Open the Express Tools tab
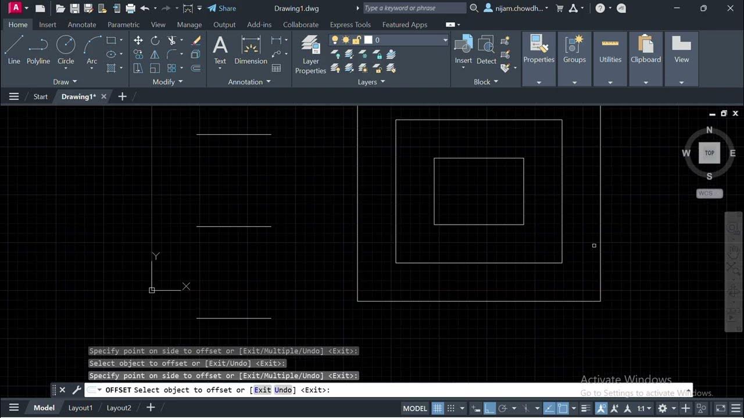 pos(350,24)
